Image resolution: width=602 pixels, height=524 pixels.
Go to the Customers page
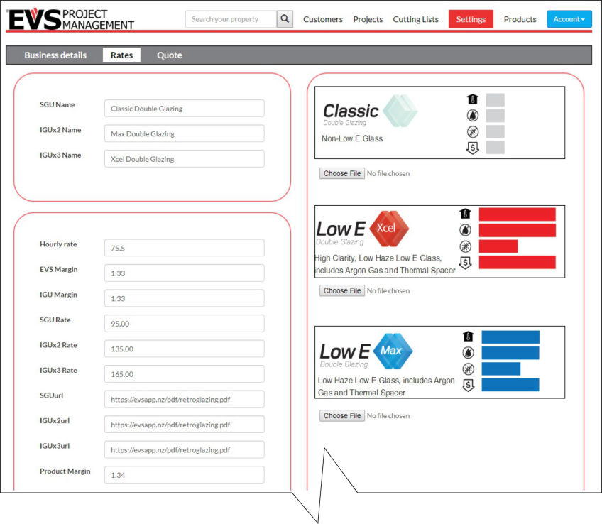(x=322, y=19)
